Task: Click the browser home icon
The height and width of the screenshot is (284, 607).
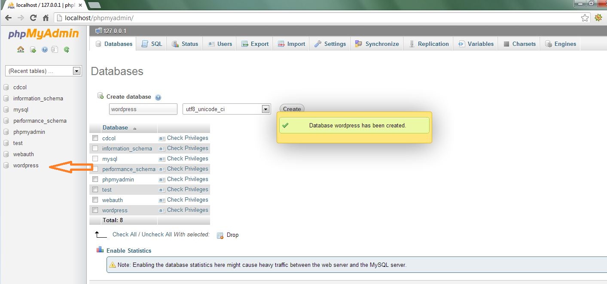Action: [x=46, y=18]
